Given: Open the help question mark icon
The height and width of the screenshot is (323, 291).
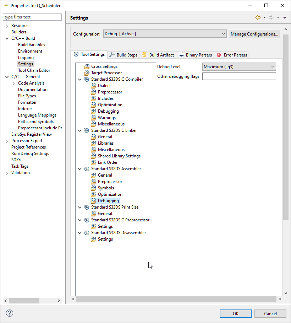Looking at the screenshot, I should coord(9,313).
